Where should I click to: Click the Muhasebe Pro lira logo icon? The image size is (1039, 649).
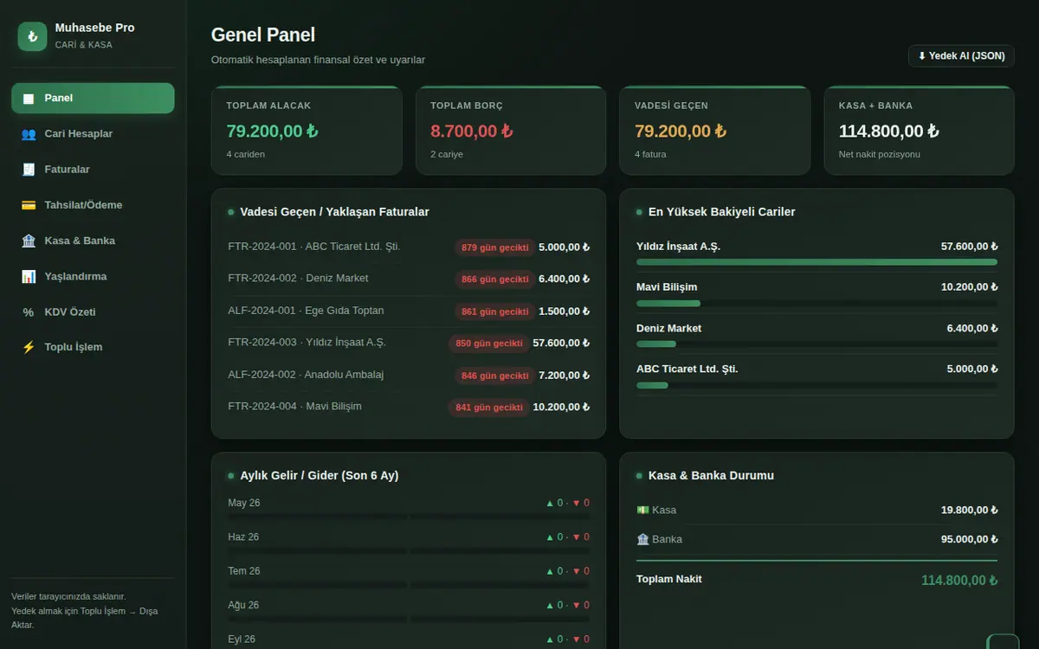coord(32,36)
